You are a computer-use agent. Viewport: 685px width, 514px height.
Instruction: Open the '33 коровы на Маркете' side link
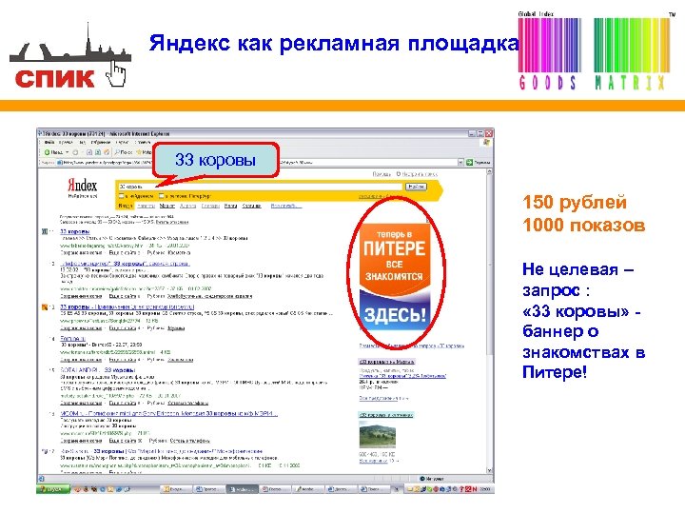(x=386, y=362)
